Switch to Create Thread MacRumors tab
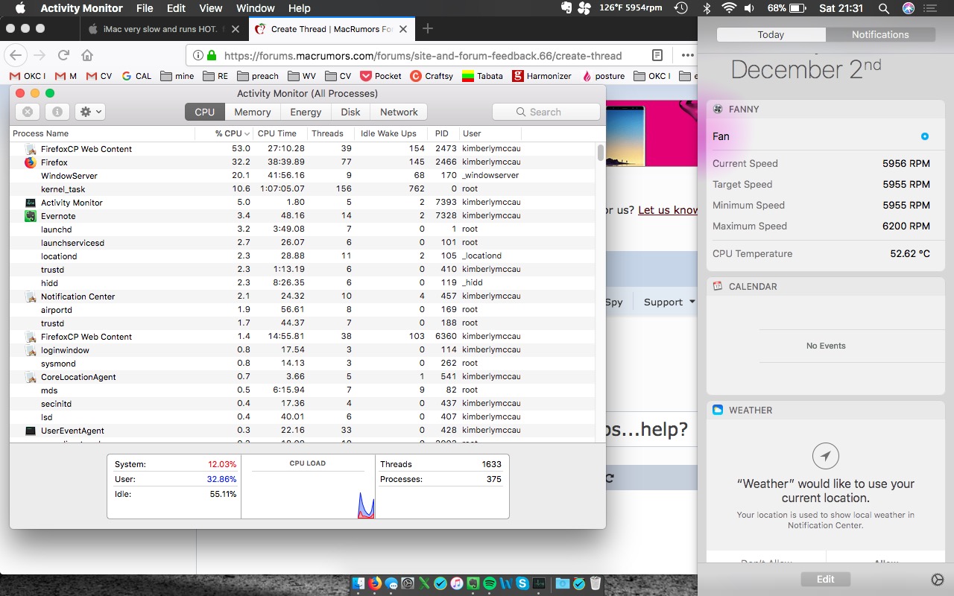The image size is (954, 596). (x=332, y=29)
